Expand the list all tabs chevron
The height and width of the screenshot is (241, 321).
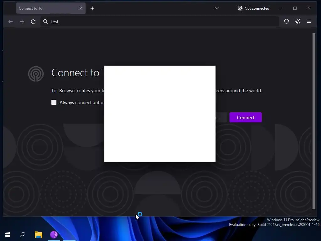(216, 8)
